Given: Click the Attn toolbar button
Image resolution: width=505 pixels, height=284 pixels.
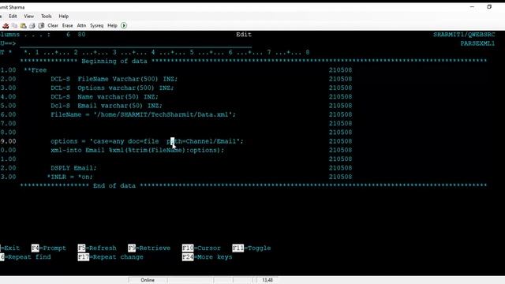Looking at the screenshot, I should pos(81,25).
